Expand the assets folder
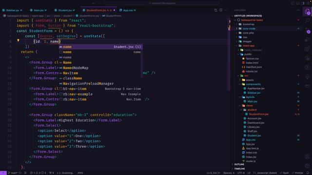Image resolution: width=312 pixels, height=175 pixels. pos(250,80)
